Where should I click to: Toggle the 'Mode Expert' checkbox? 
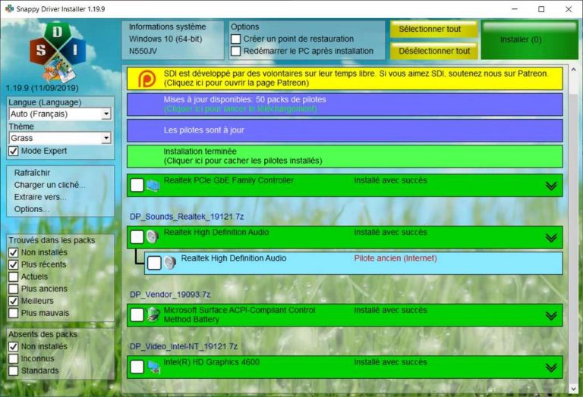[x=14, y=152]
